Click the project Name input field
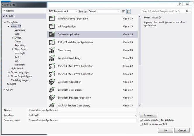194x136 pixels. pos(82,110)
